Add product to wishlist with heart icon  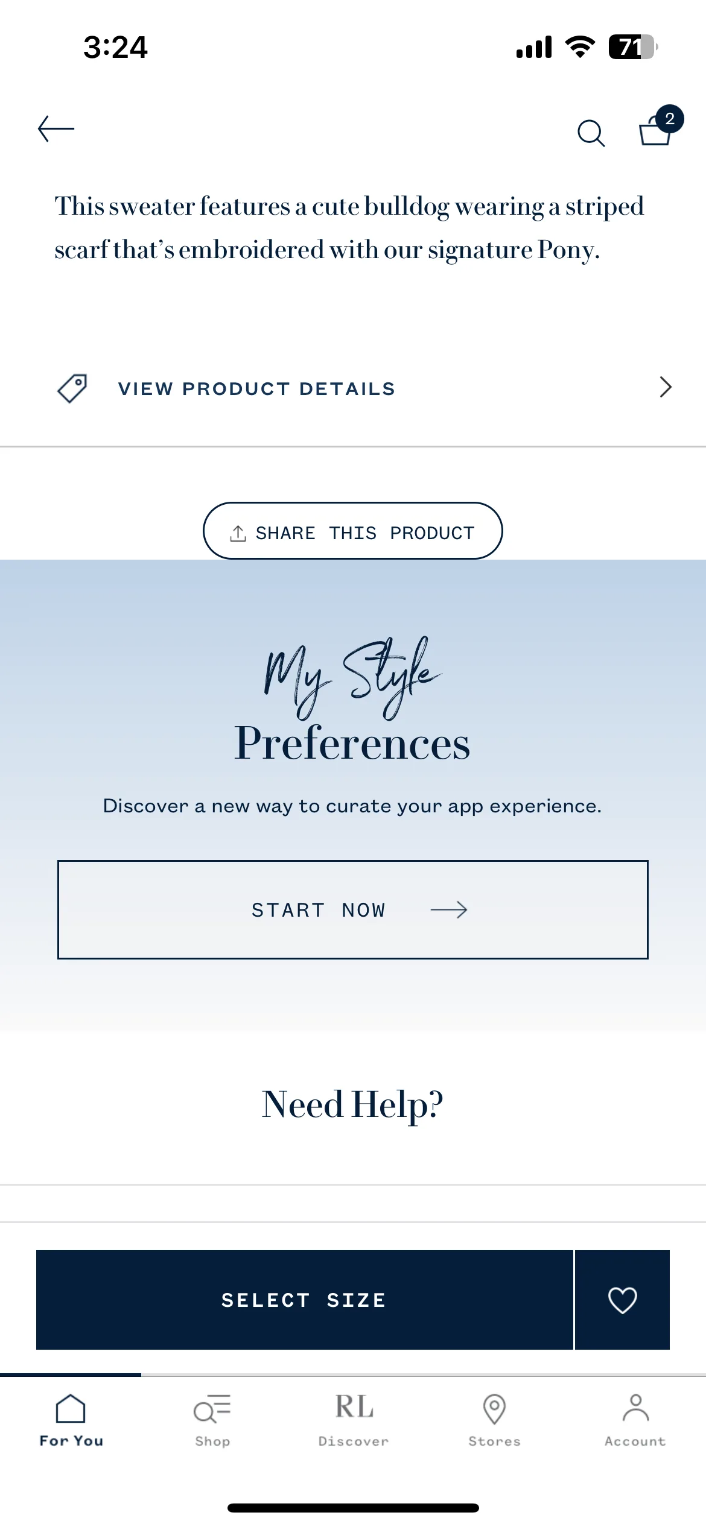click(x=622, y=1300)
